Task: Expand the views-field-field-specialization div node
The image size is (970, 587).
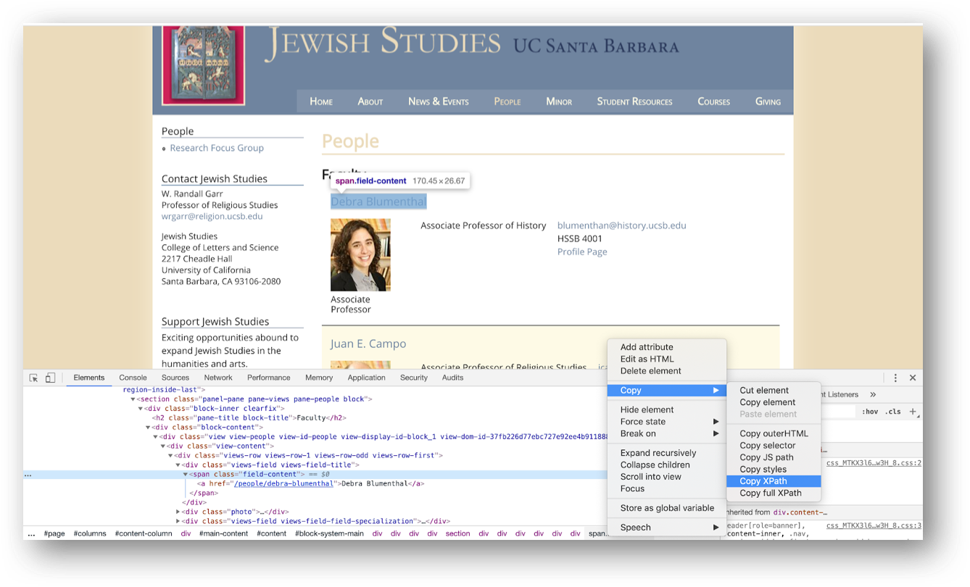Action: click(178, 521)
